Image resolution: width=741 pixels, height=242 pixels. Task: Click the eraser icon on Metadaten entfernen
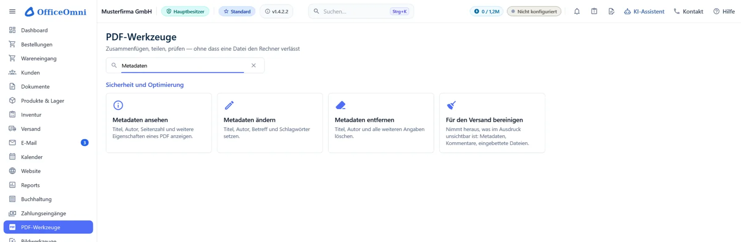click(340, 105)
